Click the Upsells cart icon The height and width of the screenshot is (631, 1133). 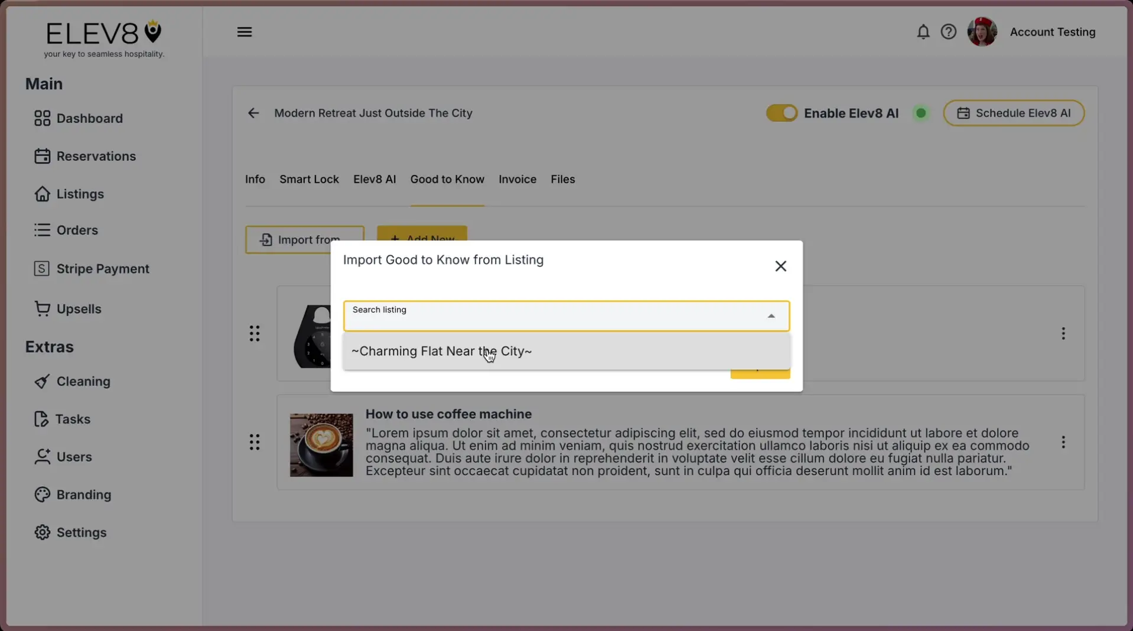click(x=41, y=308)
